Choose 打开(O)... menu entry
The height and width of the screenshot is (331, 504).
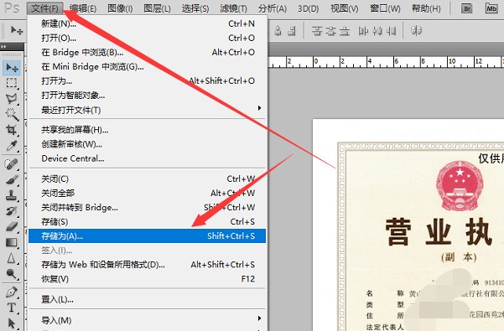[x=148, y=38]
